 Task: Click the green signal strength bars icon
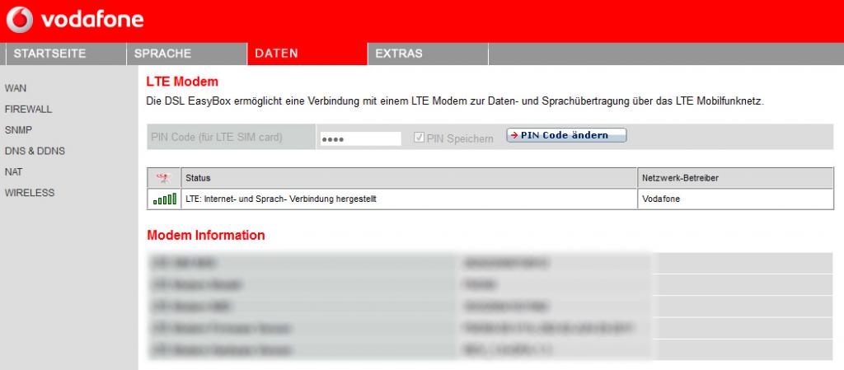pos(164,199)
